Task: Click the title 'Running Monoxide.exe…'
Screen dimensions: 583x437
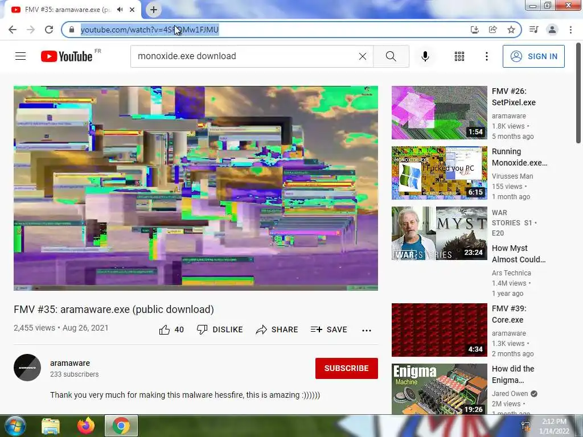Action: click(519, 157)
